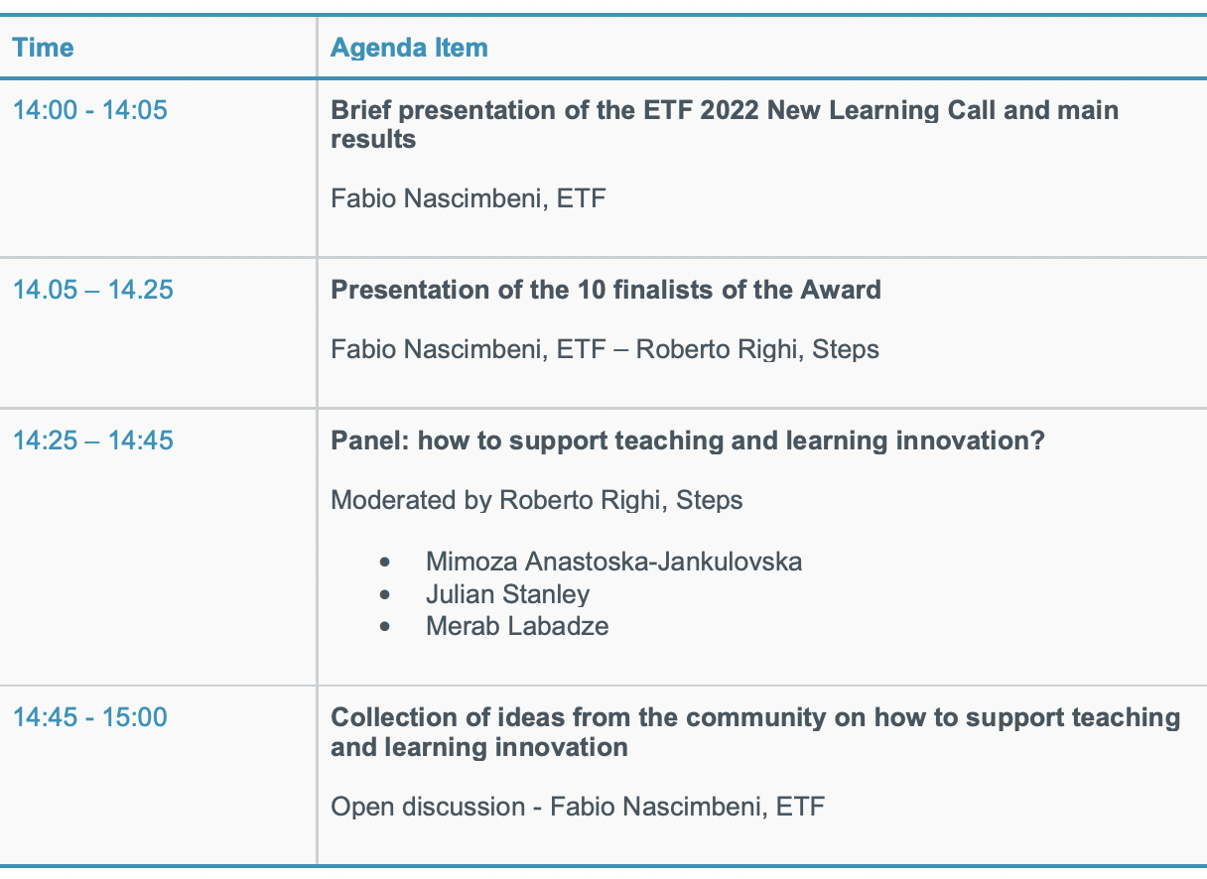
Task: Click Fabio Nascimbeni under the Brief presentation title
Action: 468,198
